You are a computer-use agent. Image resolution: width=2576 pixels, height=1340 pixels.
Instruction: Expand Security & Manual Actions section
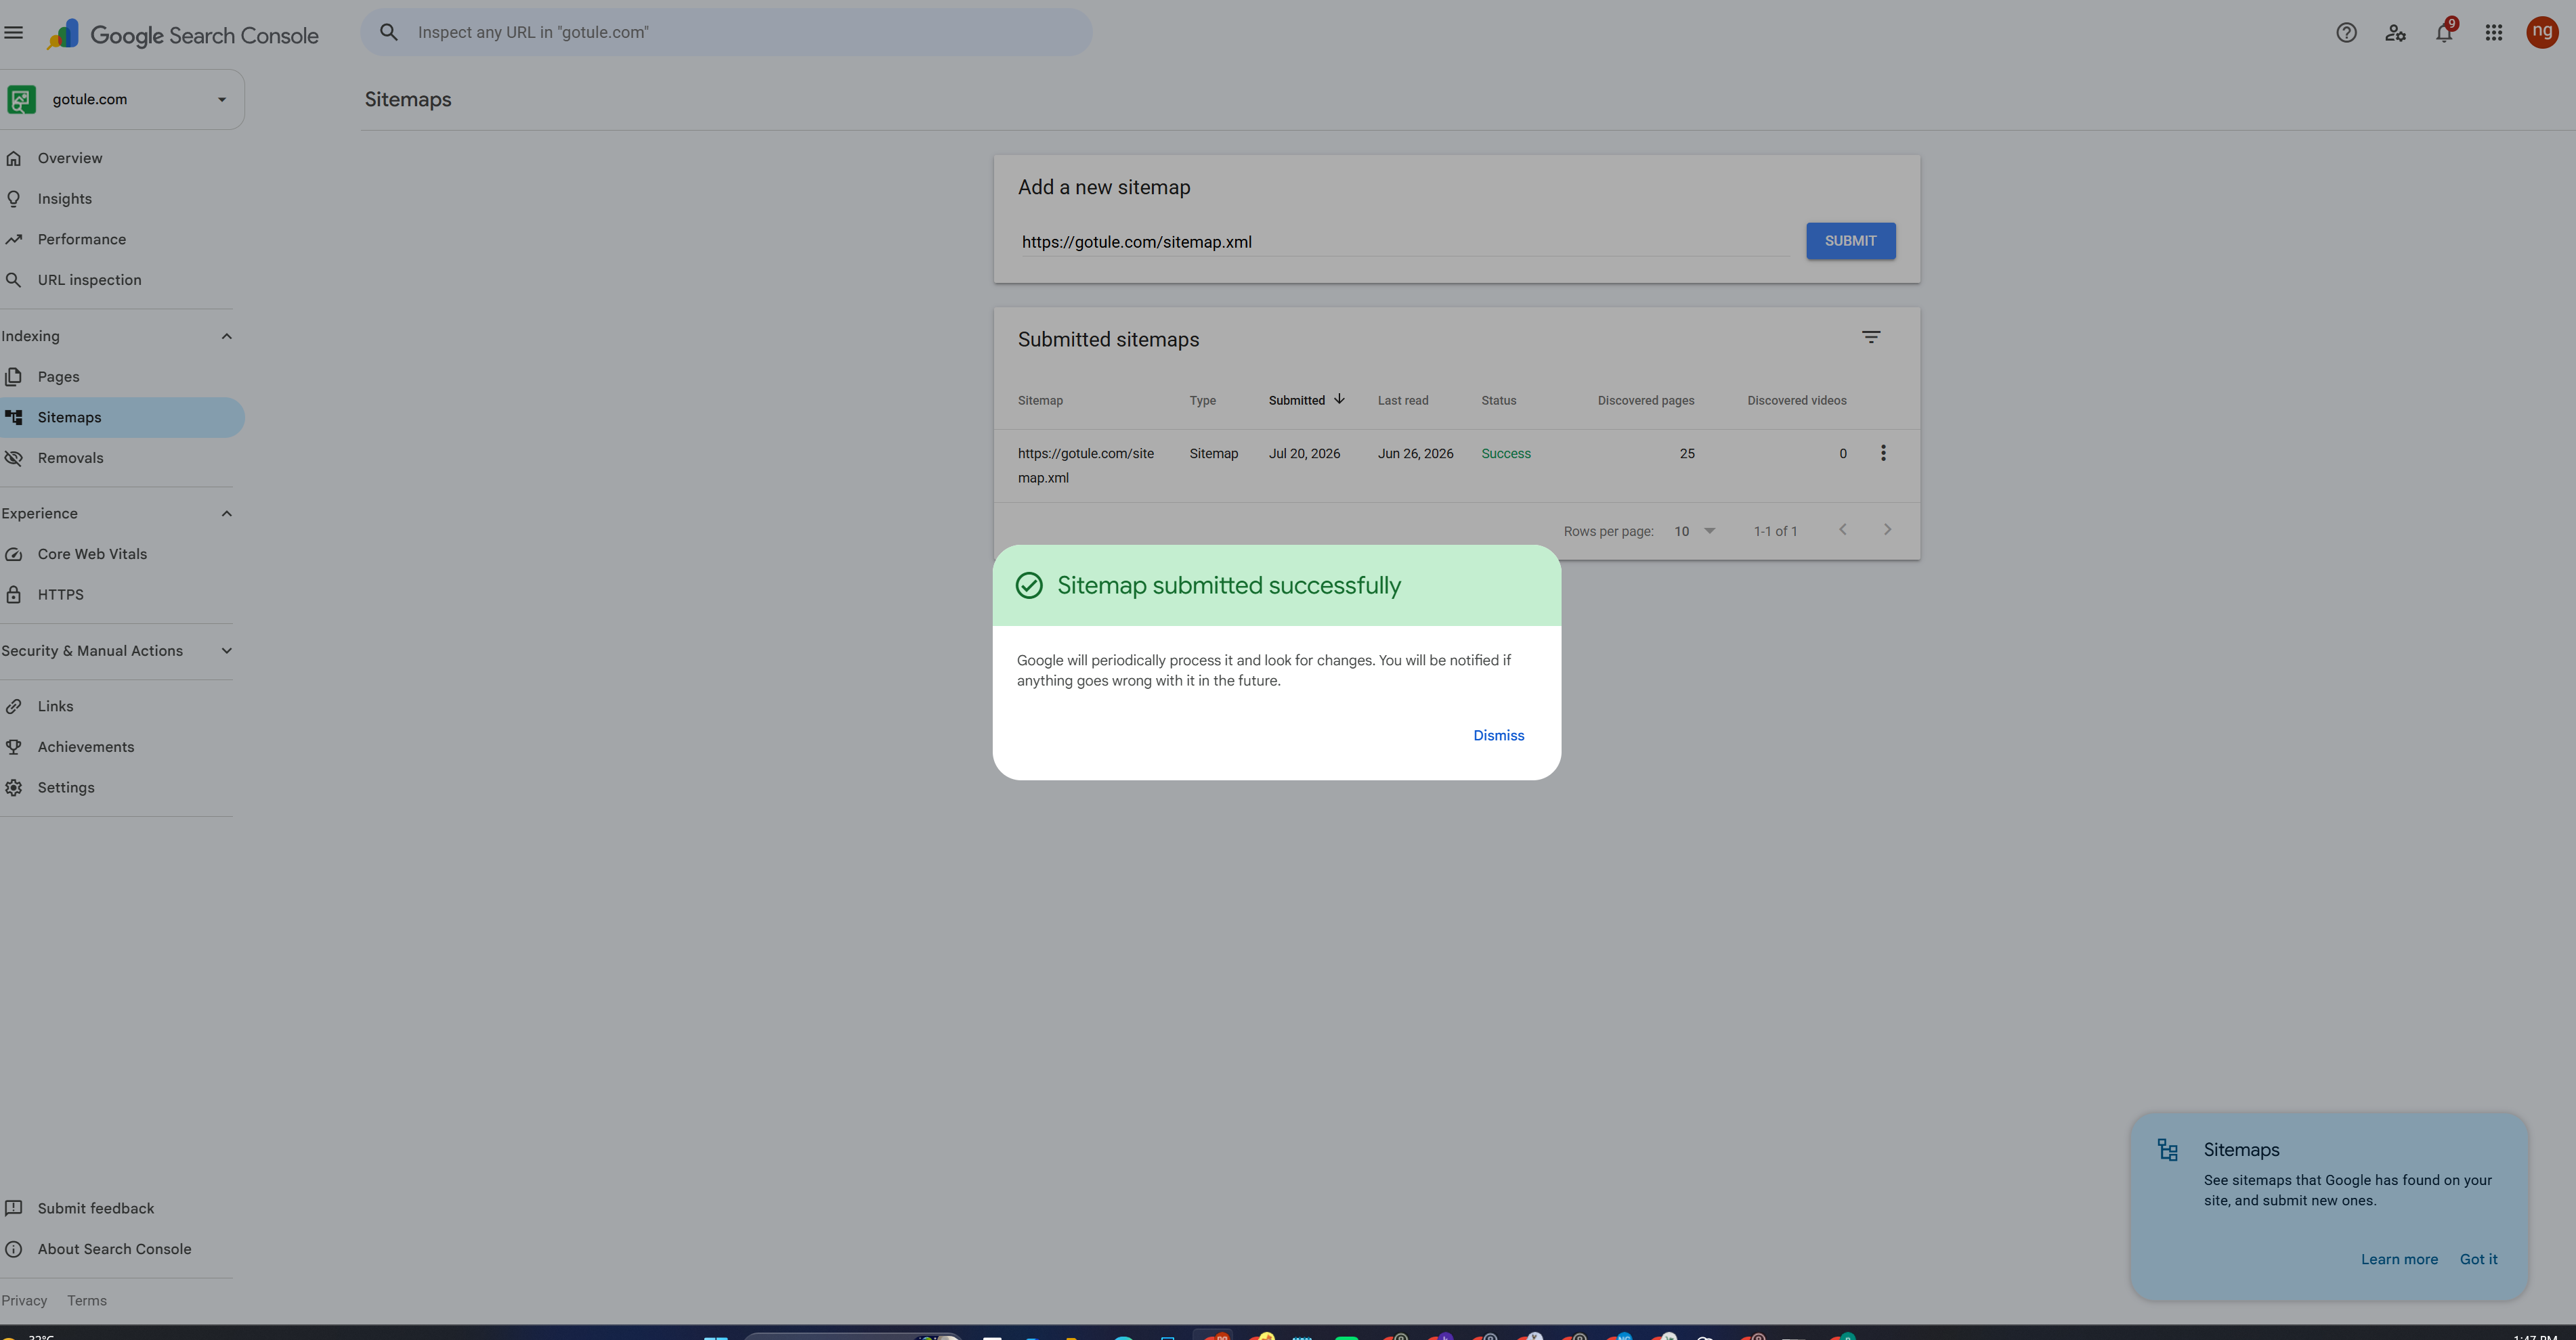coord(226,650)
